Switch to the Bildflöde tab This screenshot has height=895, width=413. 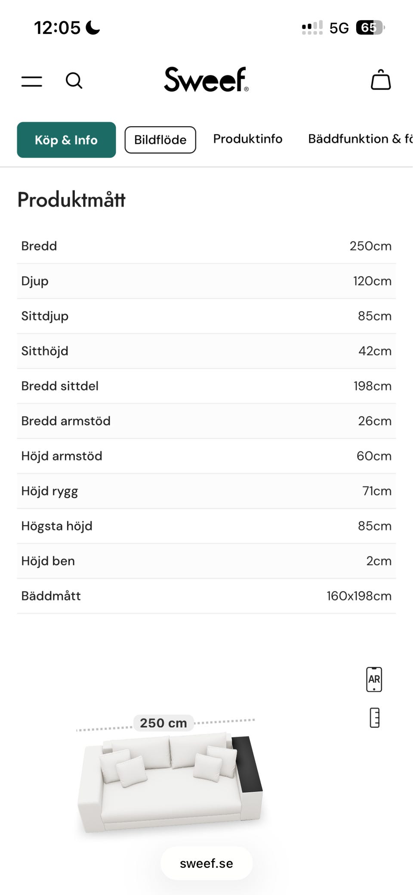coord(160,140)
